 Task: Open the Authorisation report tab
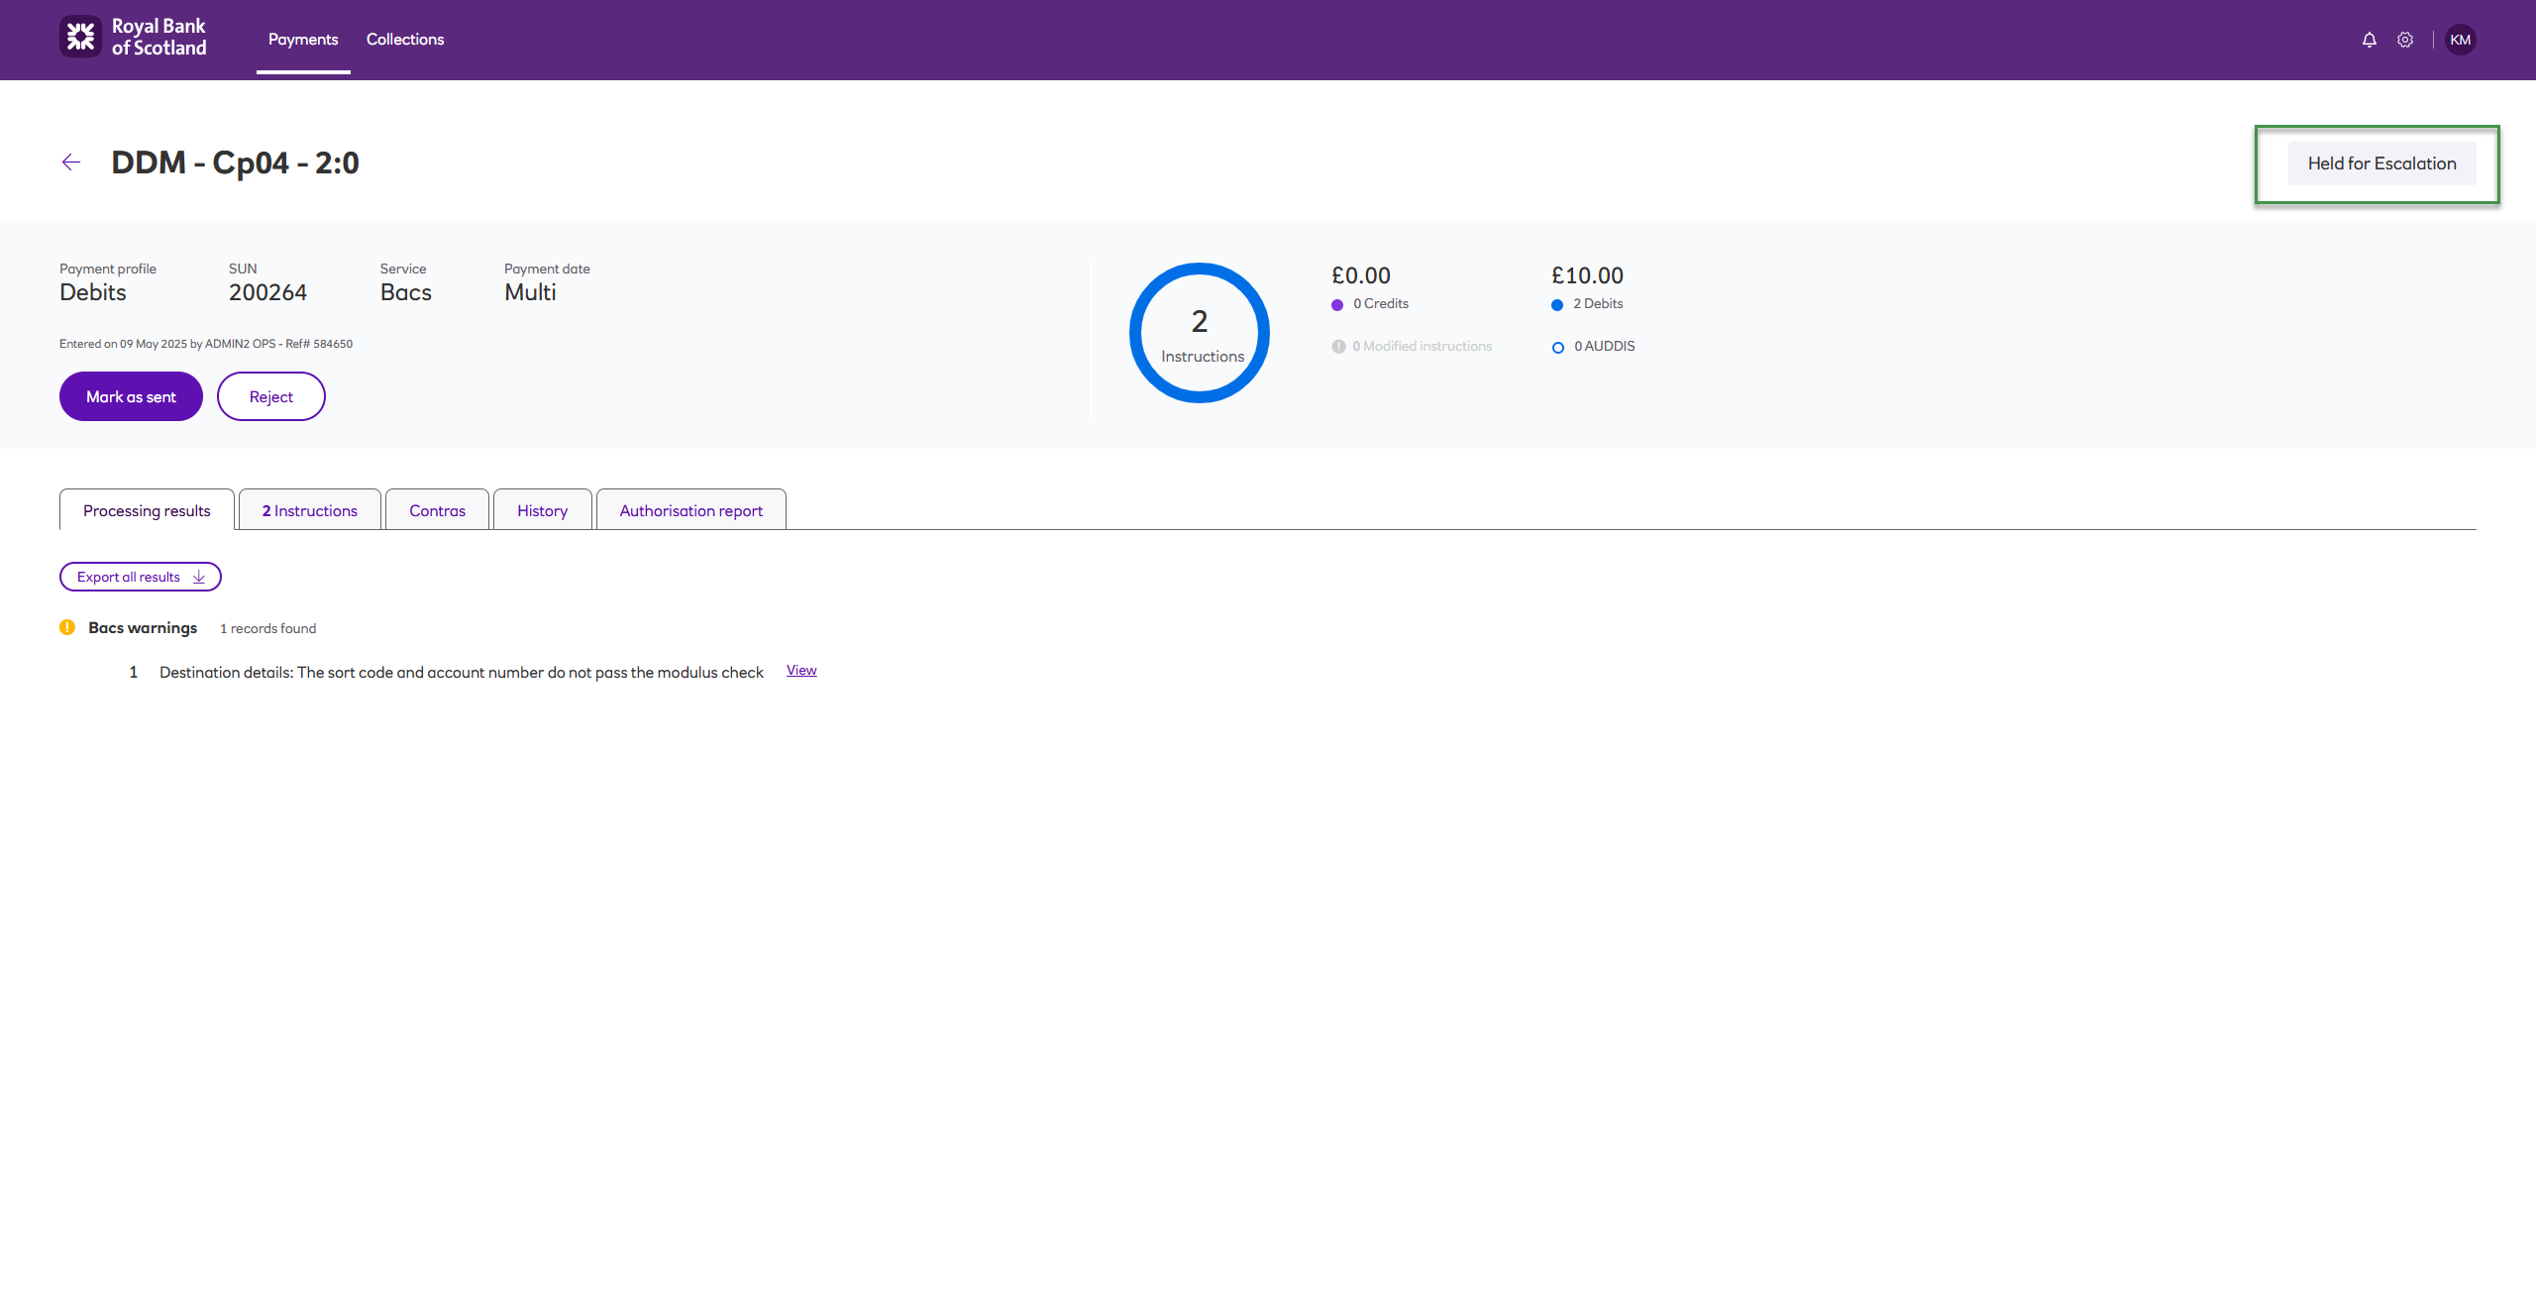pyautogui.click(x=690, y=510)
